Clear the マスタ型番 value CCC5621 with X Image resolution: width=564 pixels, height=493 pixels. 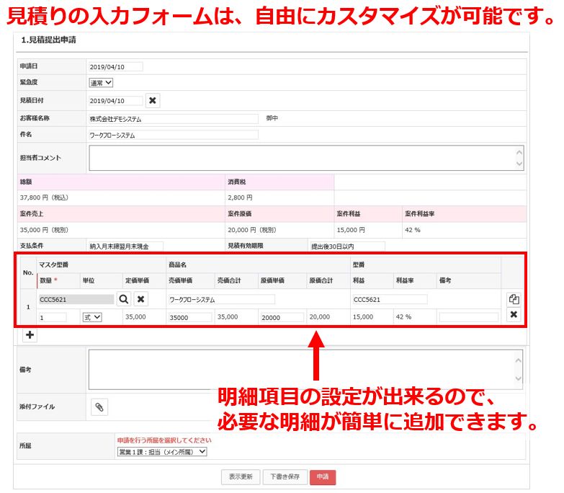(141, 299)
